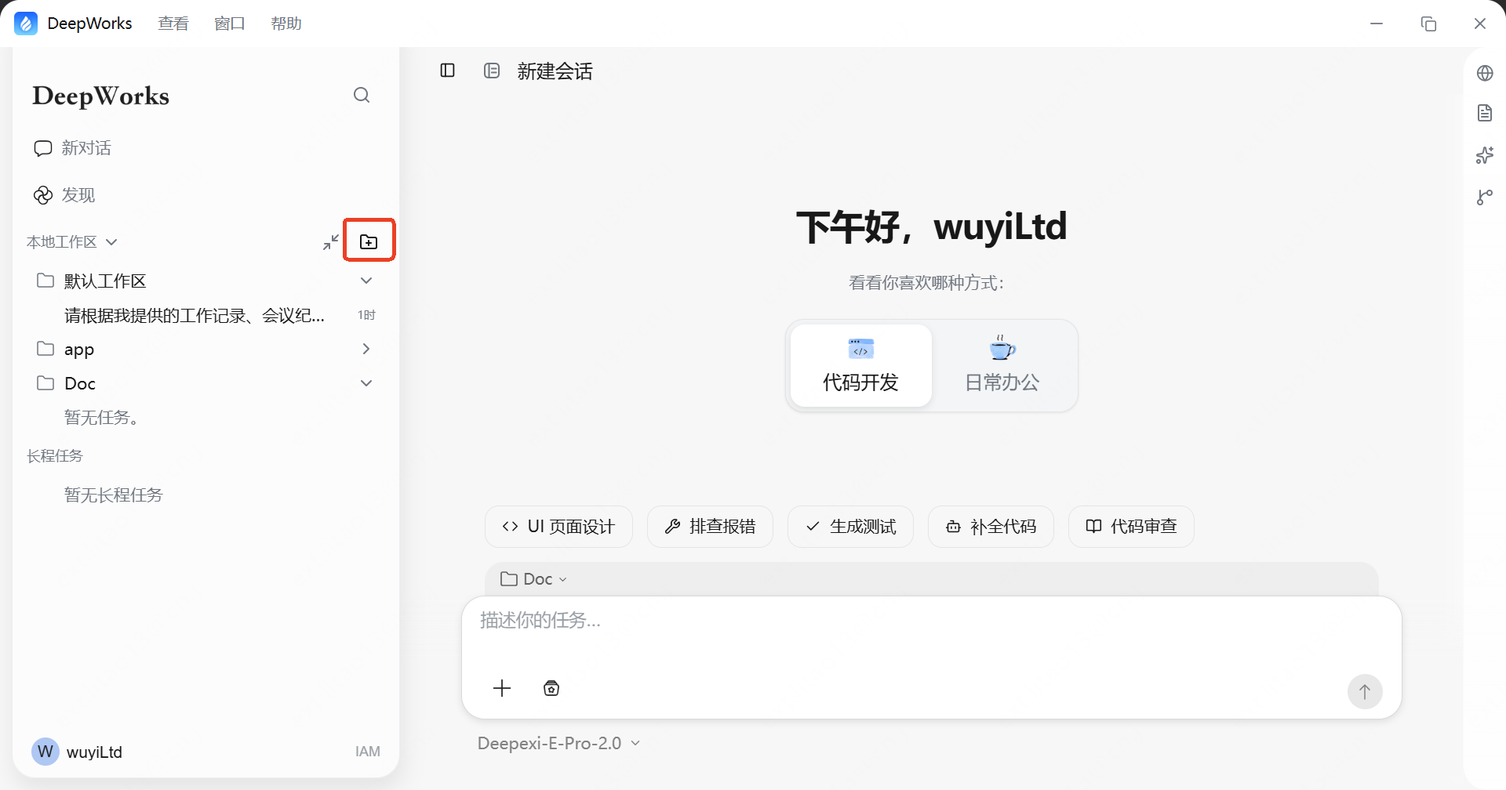1506x790 pixels.
Task: Select the app workspace row
Action: tap(206, 349)
